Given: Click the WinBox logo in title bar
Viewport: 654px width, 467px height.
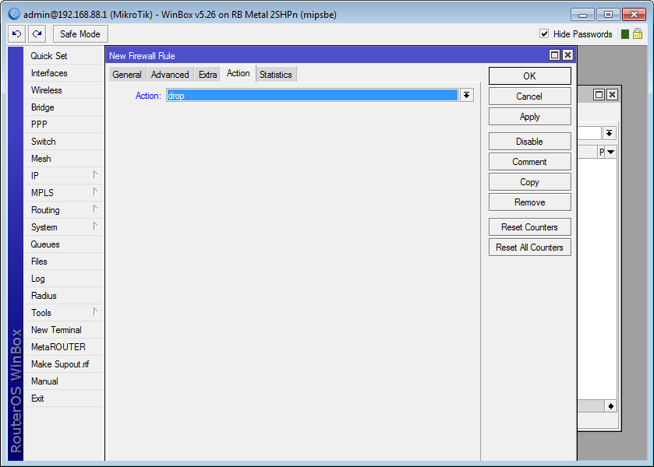Looking at the screenshot, I should tap(14, 14).
